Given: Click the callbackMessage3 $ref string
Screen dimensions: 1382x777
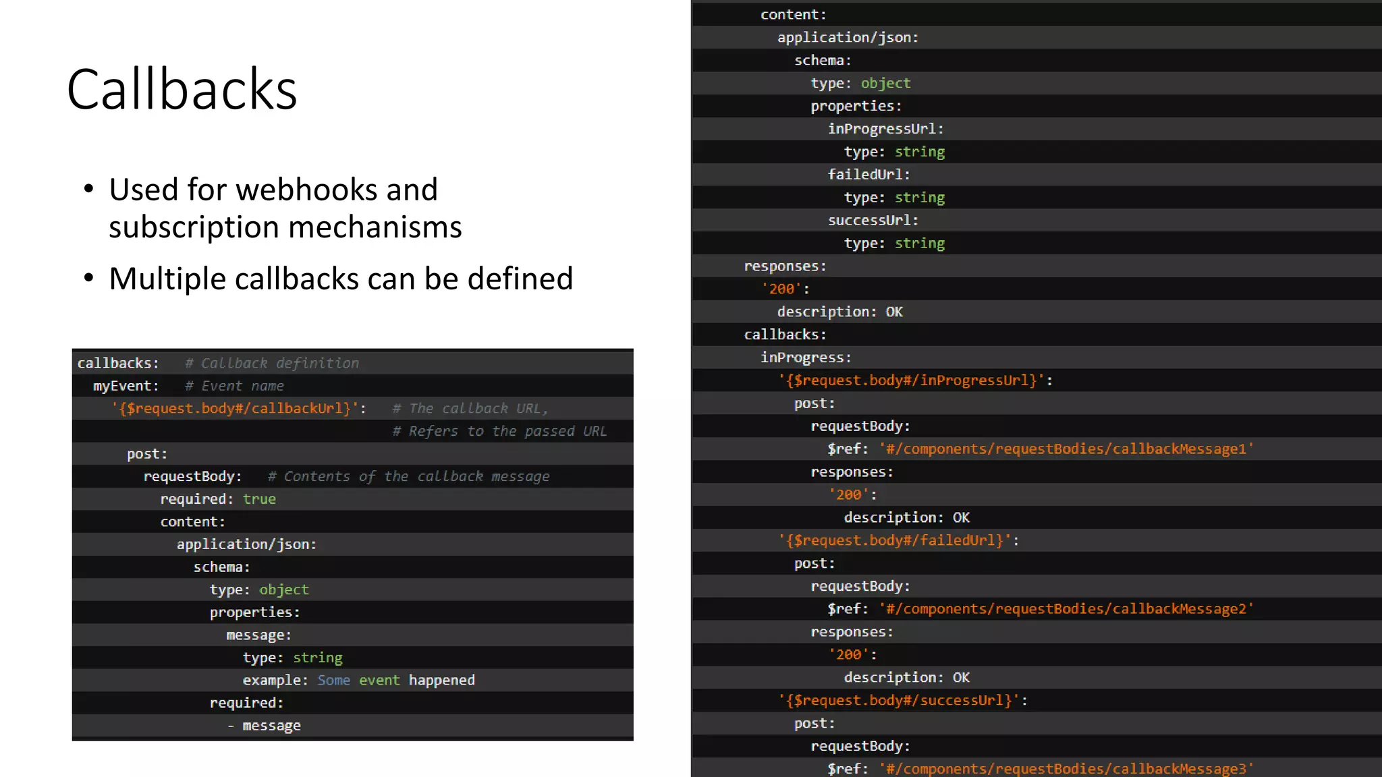Looking at the screenshot, I should point(1066,769).
